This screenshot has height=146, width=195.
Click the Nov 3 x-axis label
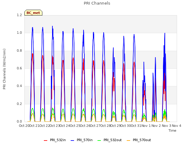pos(166,126)
